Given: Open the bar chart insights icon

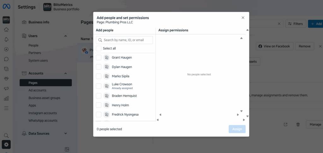Looking at the screenshot, I should [6, 98].
